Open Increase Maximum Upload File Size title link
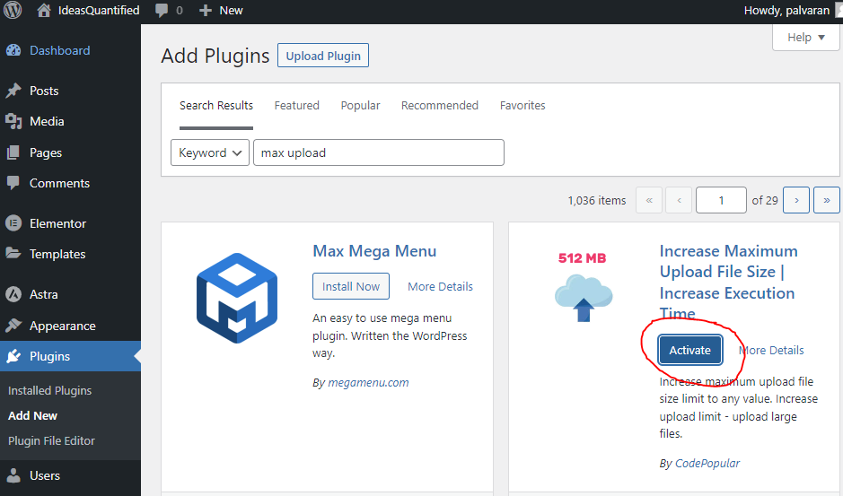 click(728, 283)
